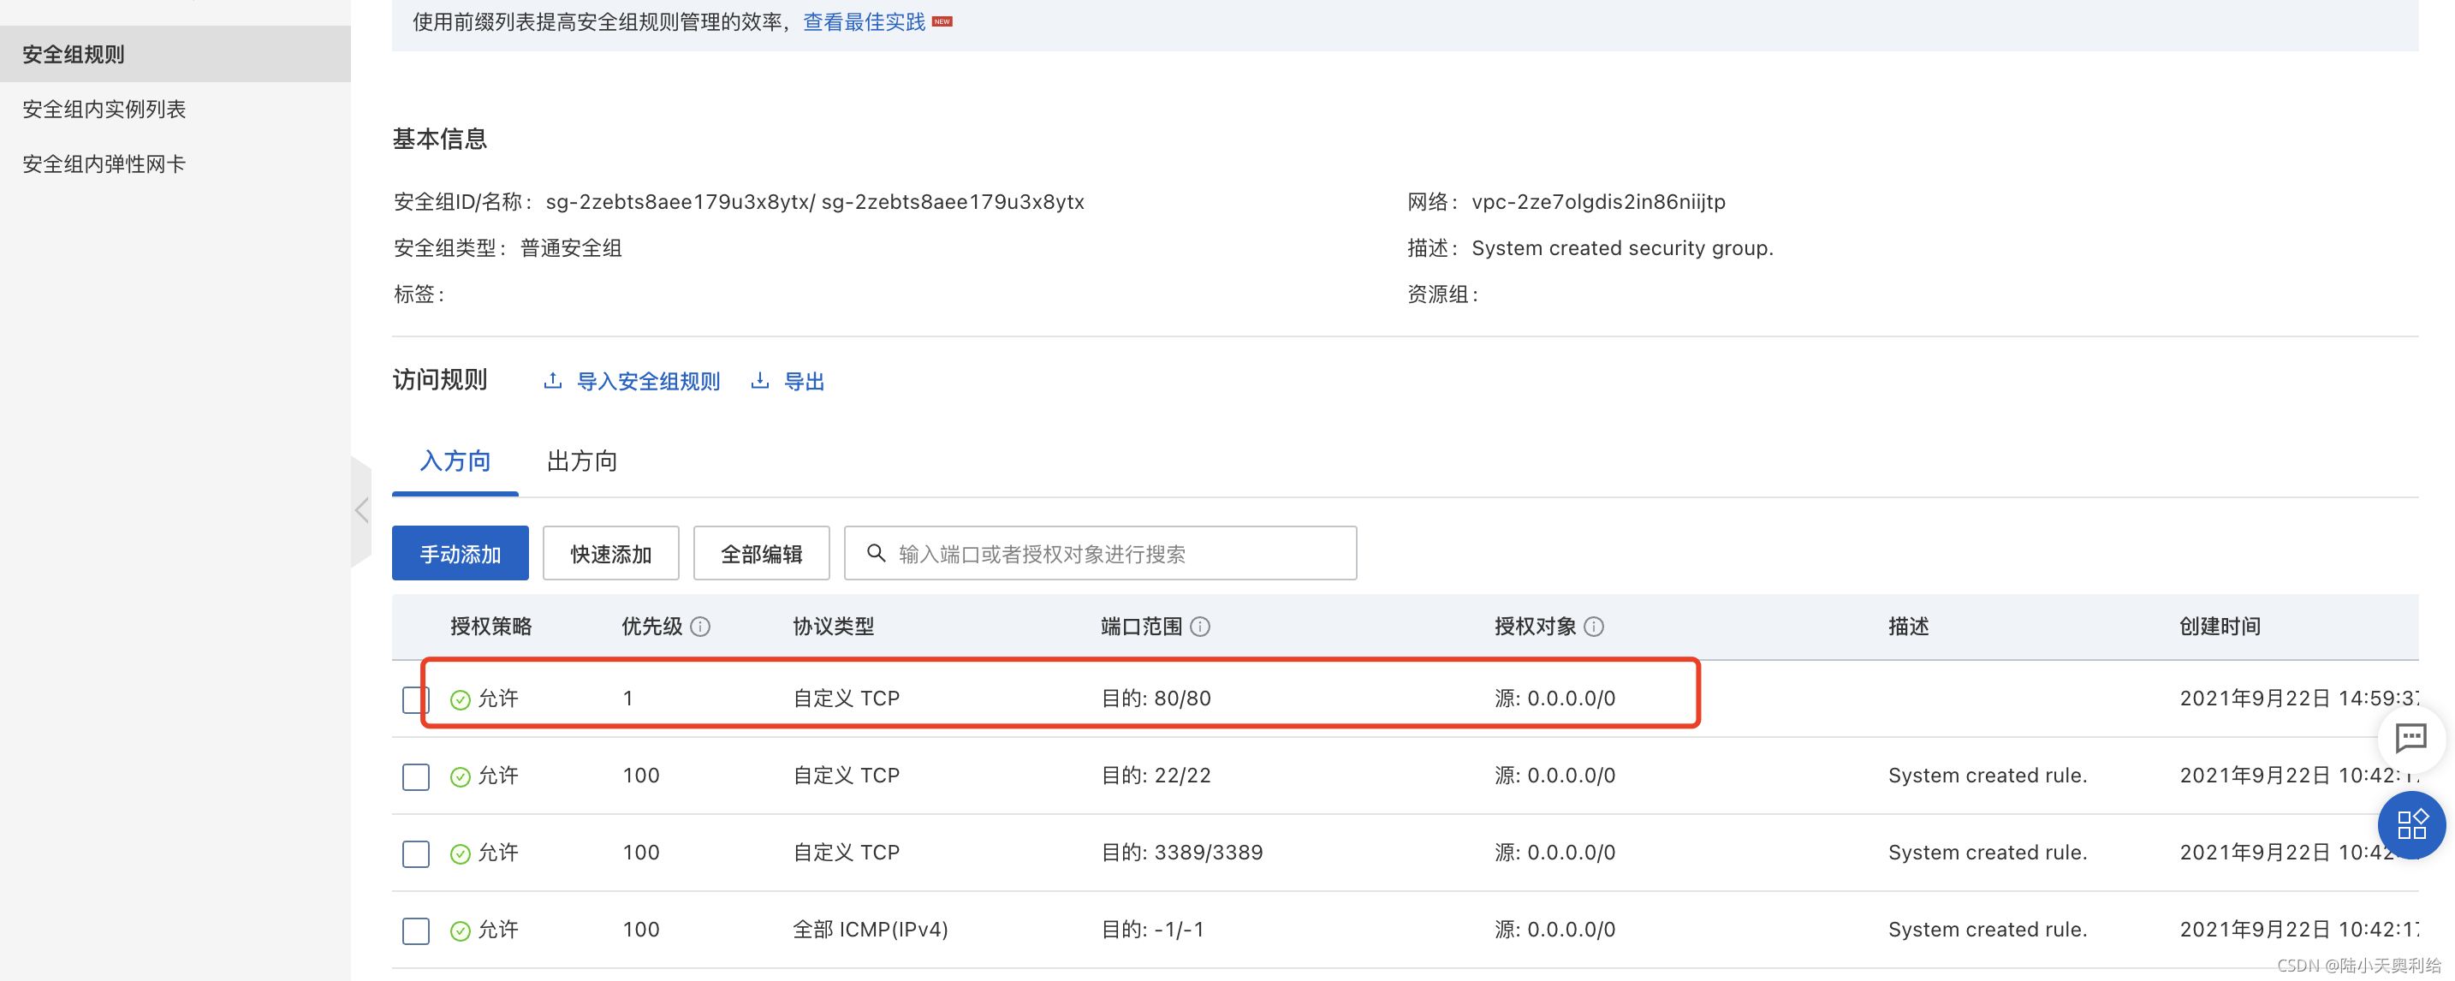The height and width of the screenshot is (981, 2455).
Task: Click the export download icon
Action: 759,380
